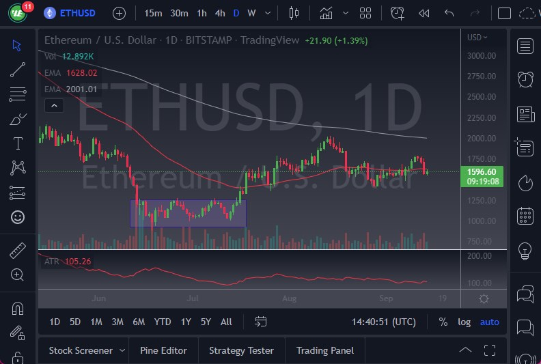
Task: Switch to the 15m timeframe
Action: click(x=153, y=14)
